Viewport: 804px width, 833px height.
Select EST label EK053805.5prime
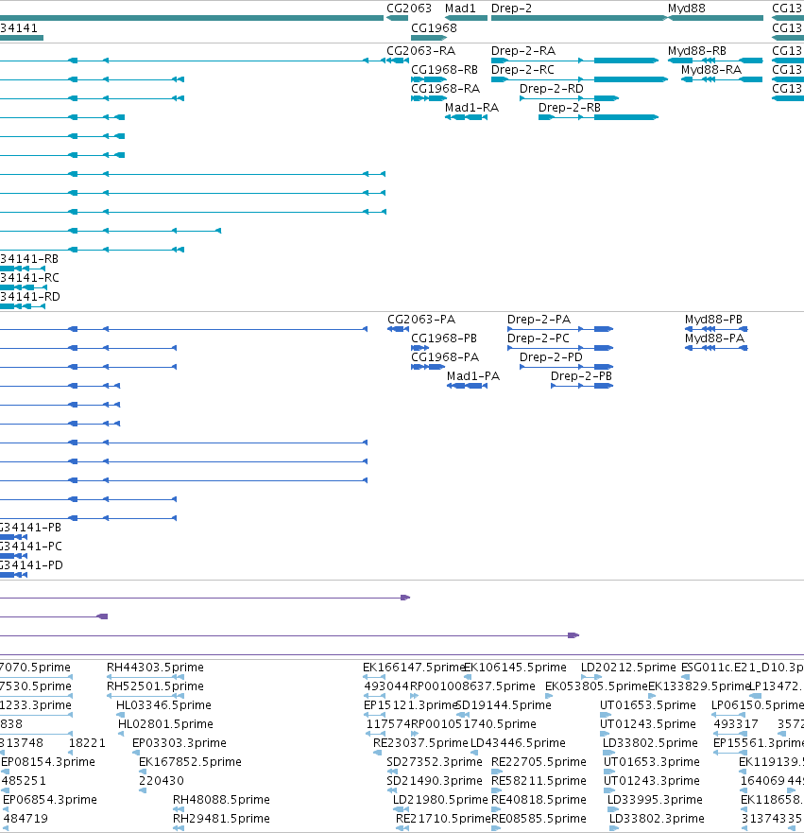596,686
